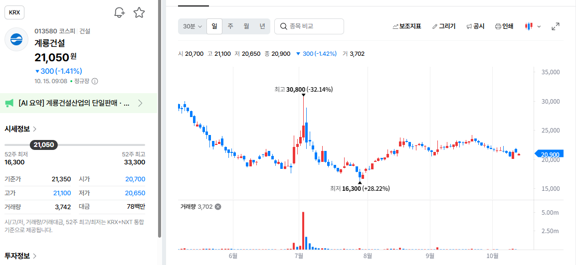This screenshot has width=576, height=265.
Task: Remove the 거래량 volume indicator
Action: click(x=218, y=207)
